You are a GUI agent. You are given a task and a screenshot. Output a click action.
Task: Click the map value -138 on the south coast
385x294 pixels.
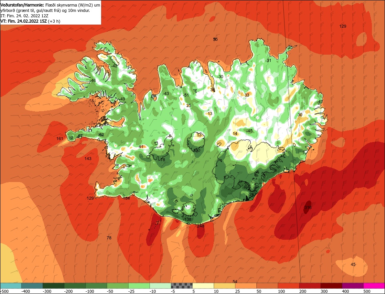point(187,219)
